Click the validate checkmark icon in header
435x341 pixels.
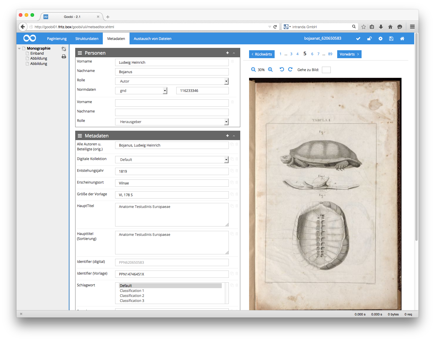point(358,38)
